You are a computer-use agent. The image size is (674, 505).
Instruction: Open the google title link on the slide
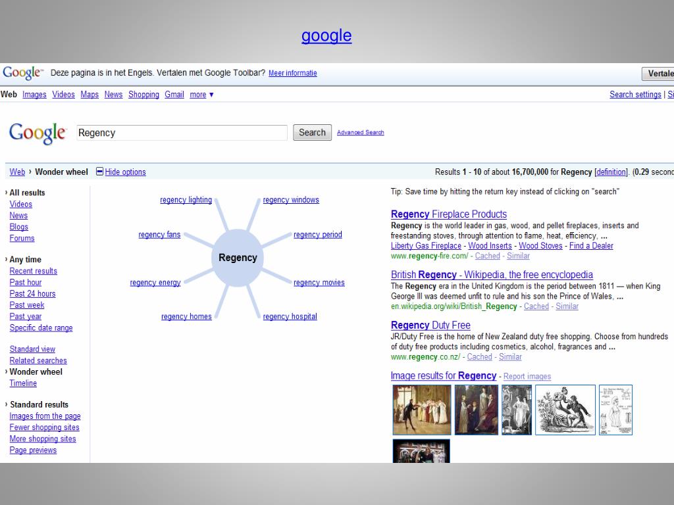(x=326, y=36)
